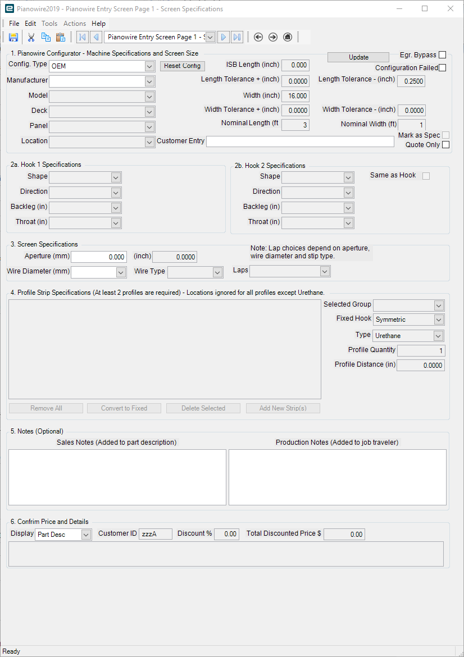Viewport: 464px width, 657px height.
Task: Open the Display Part Desc dropdown
Action: [x=87, y=535]
